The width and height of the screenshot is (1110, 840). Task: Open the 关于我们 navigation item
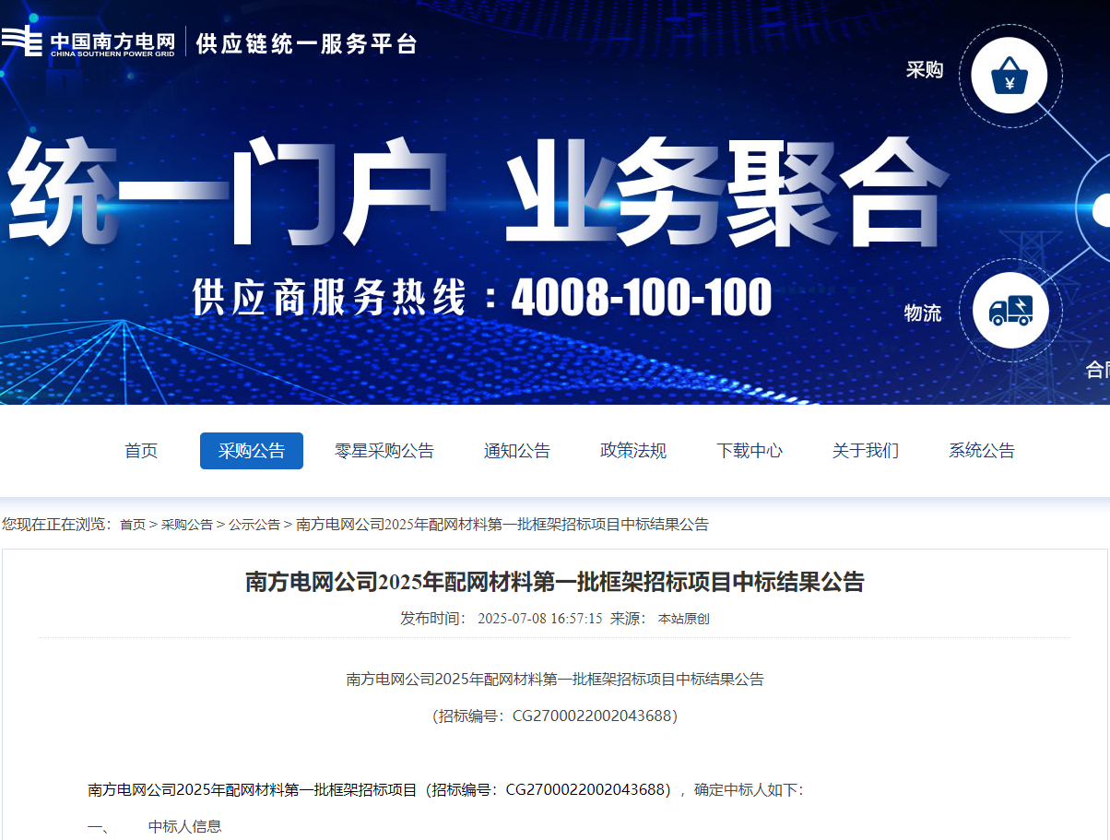(866, 451)
